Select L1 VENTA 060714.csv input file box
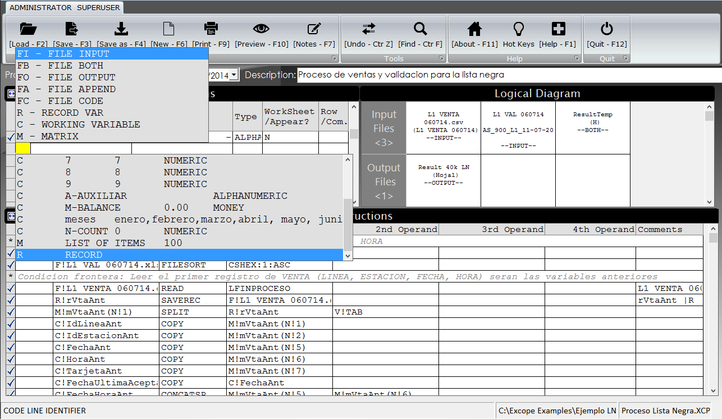722x419 pixels. [444, 127]
